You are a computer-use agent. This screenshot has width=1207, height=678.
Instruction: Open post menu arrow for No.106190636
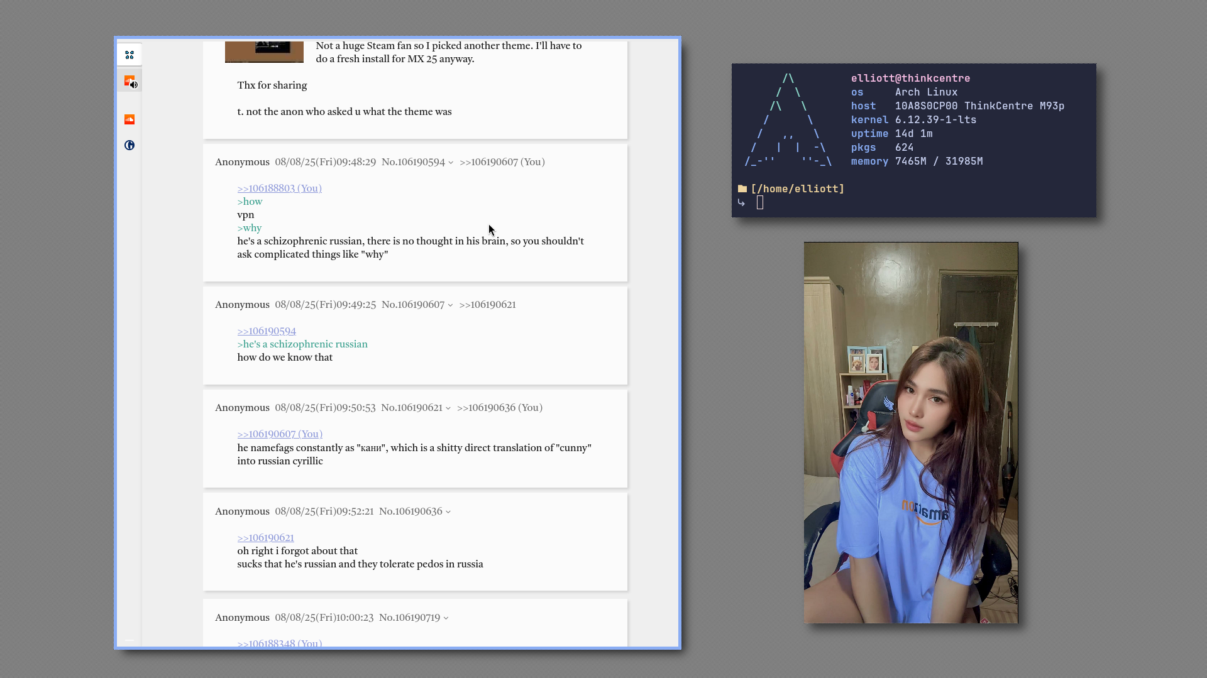[448, 512]
